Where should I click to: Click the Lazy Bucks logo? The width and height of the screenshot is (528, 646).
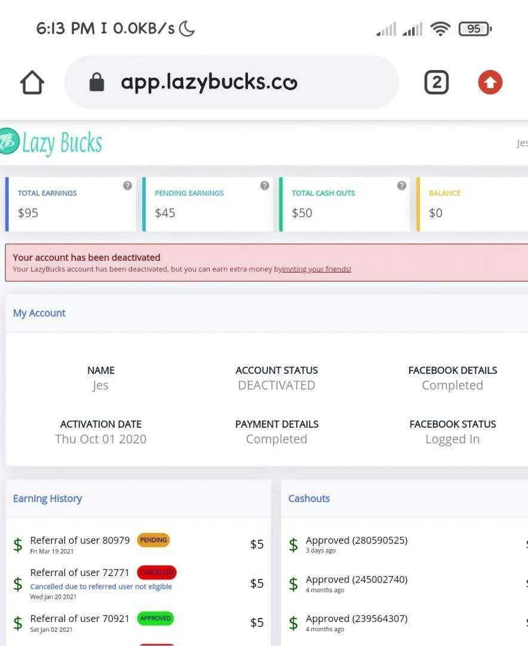click(51, 142)
